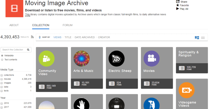
Task: Open the white hand icon collection tile
Action: [x=81, y=104]
